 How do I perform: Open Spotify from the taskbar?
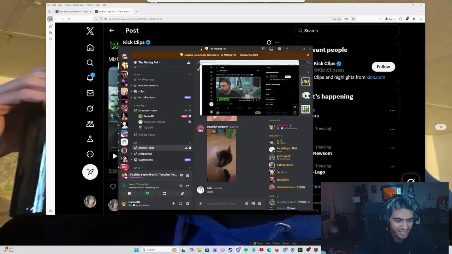pyautogui.click(x=246, y=250)
